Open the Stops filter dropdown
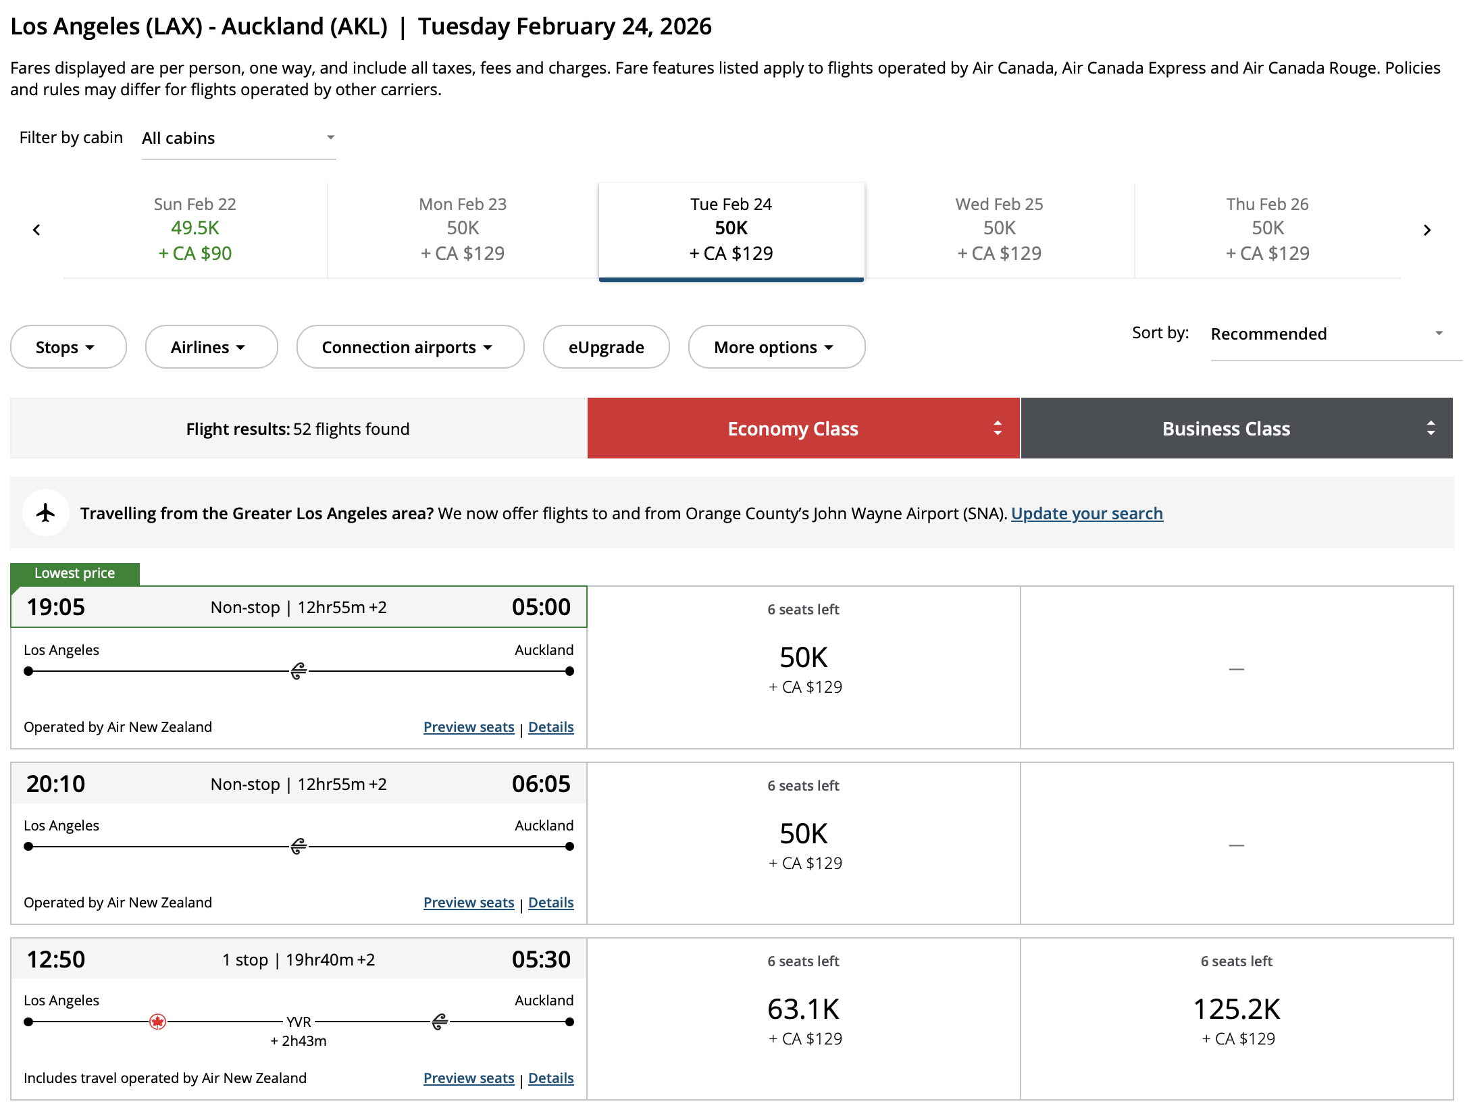This screenshot has width=1467, height=1110. (x=68, y=346)
